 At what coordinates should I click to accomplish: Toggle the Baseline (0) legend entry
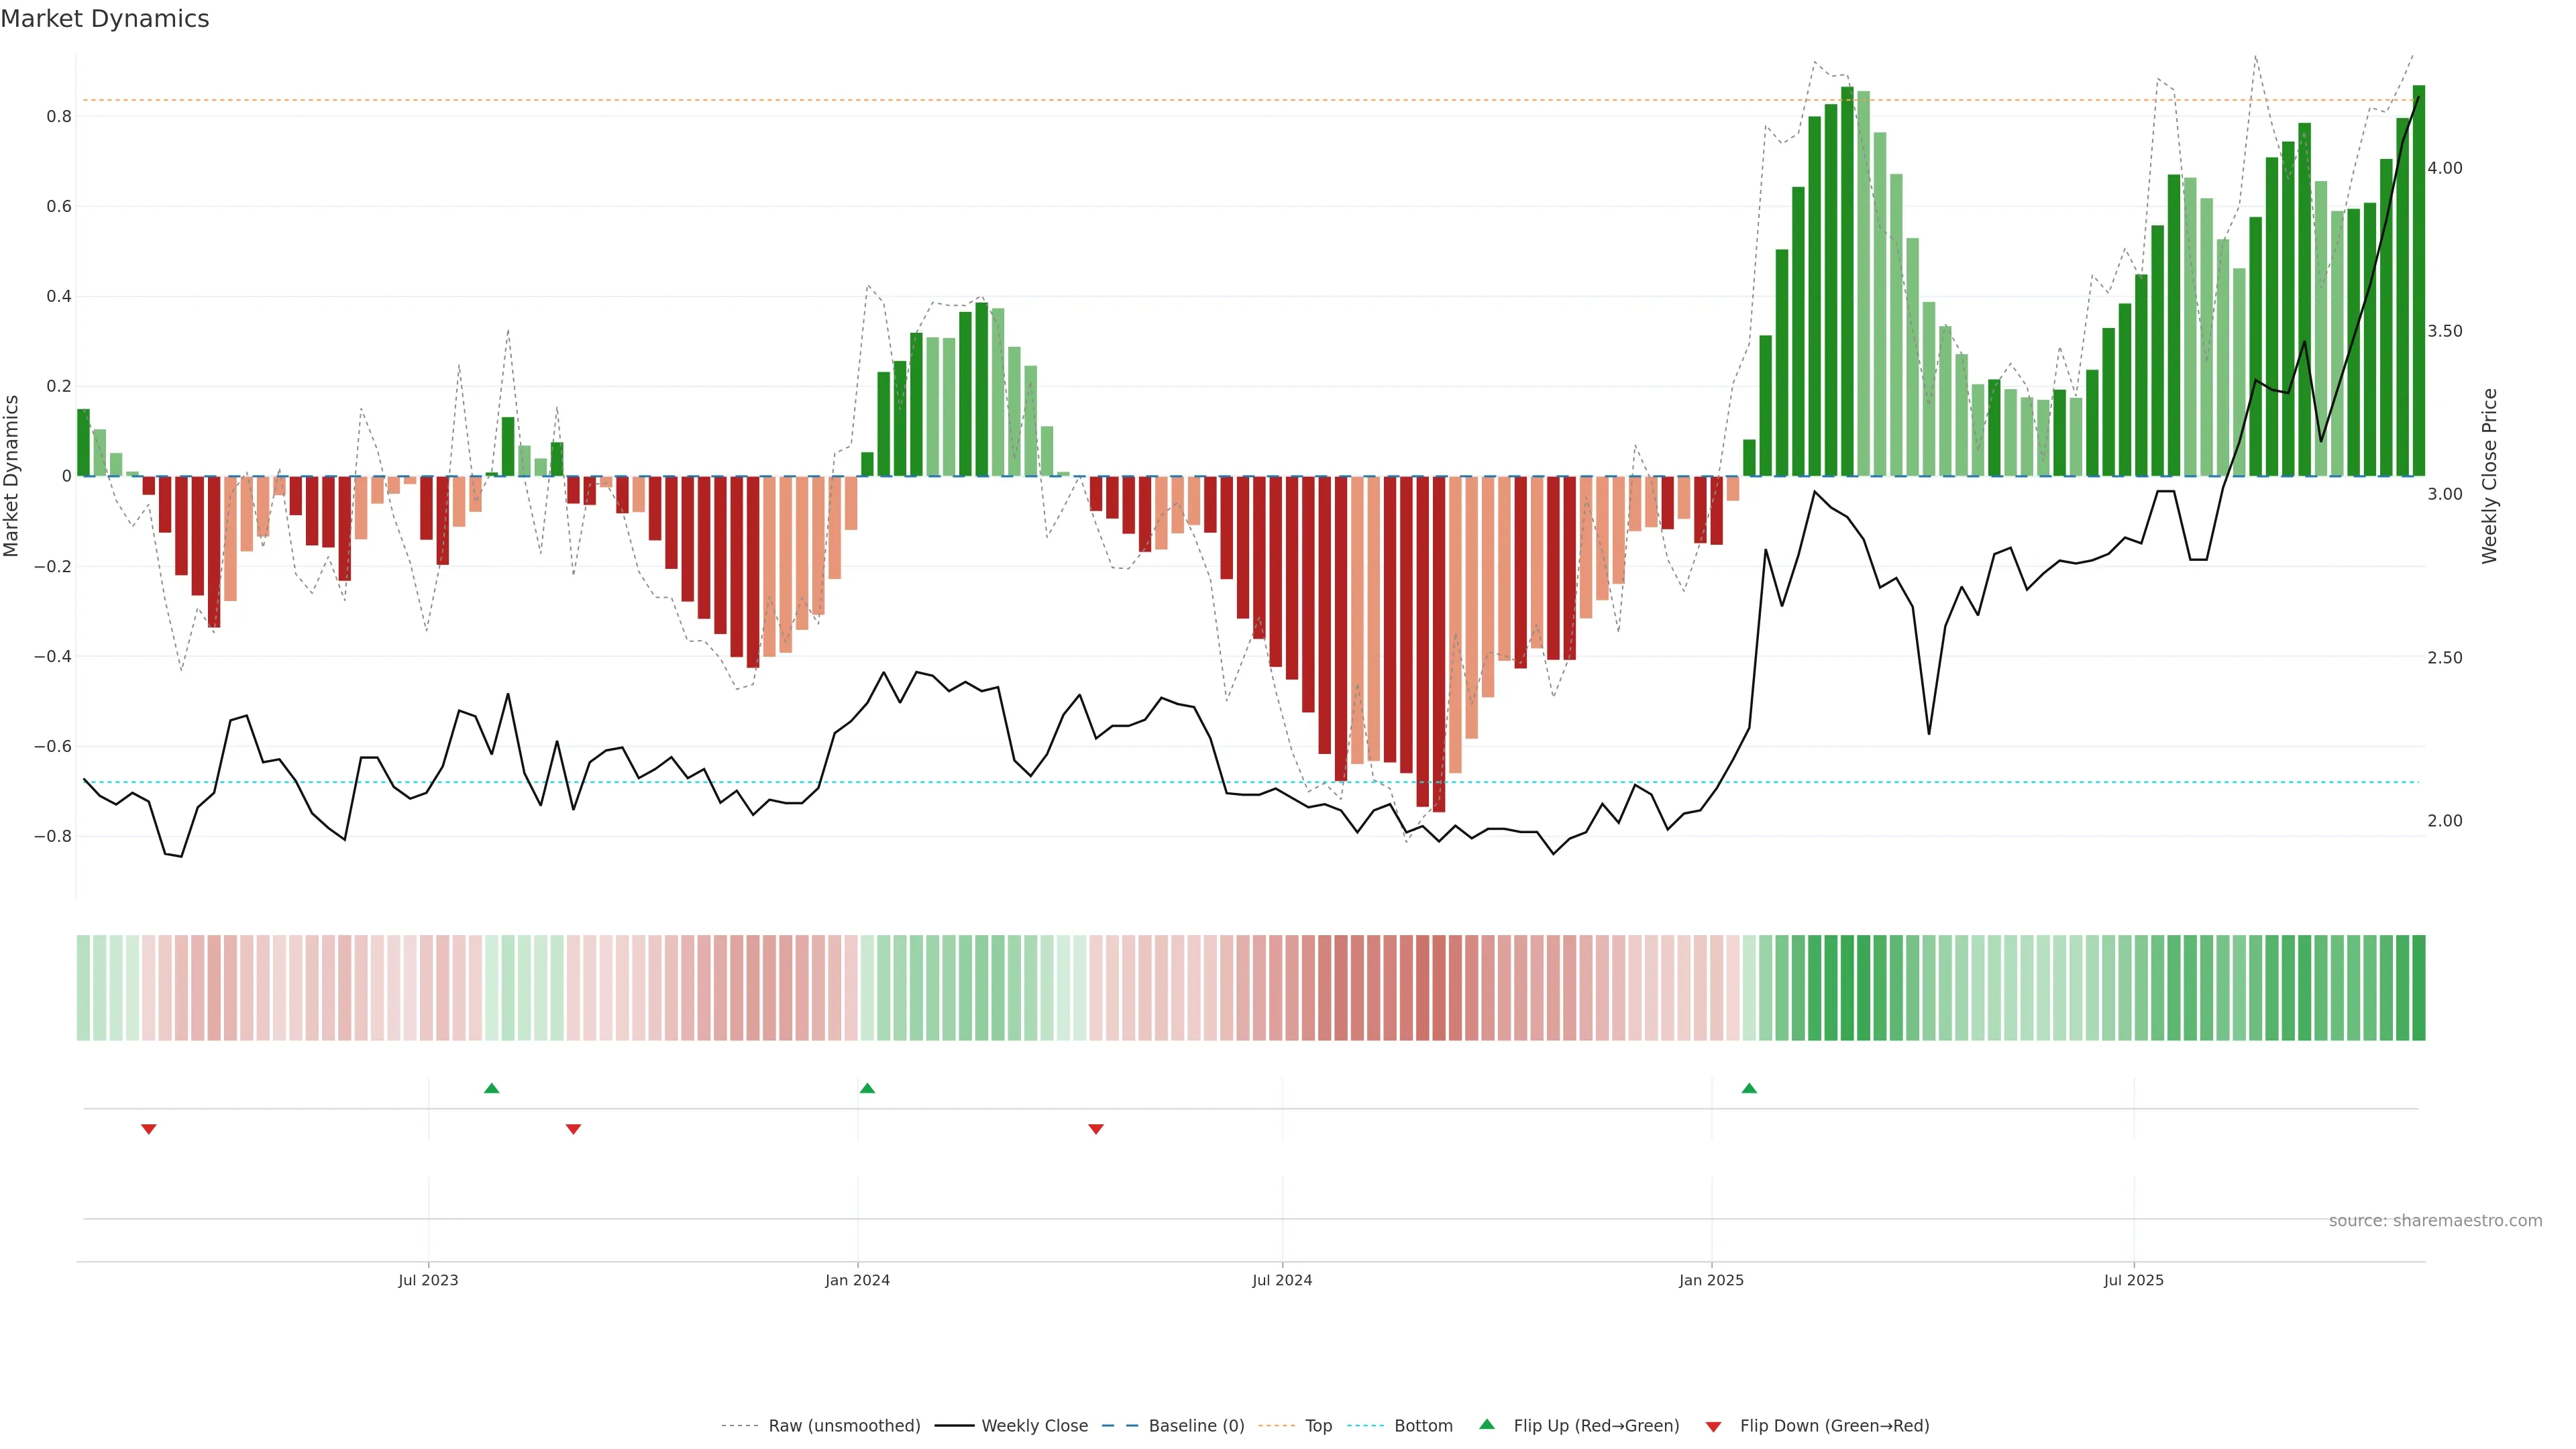[x=1196, y=1426]
